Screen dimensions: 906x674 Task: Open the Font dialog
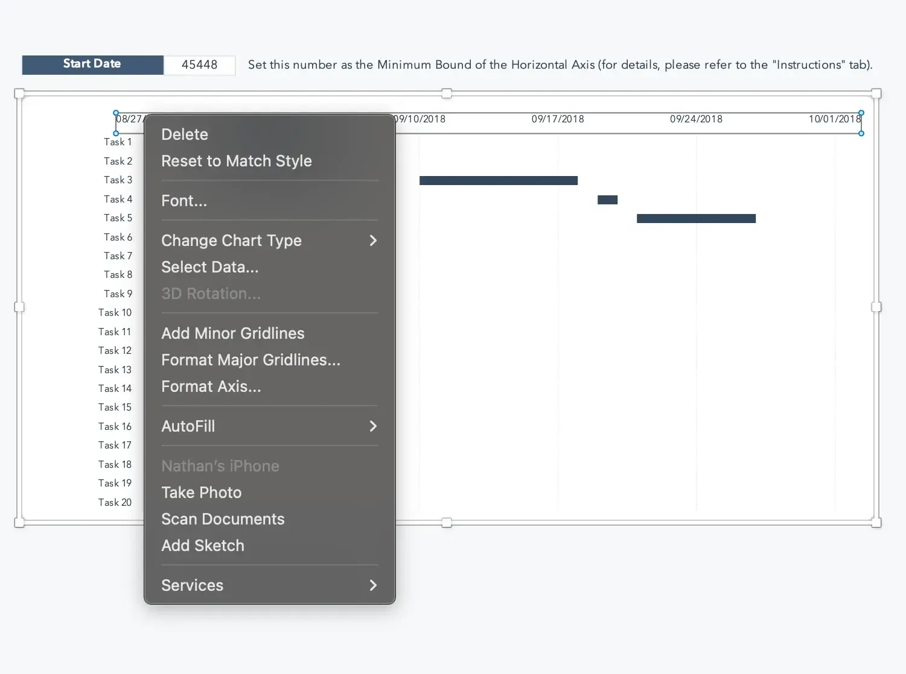point(184,200)
